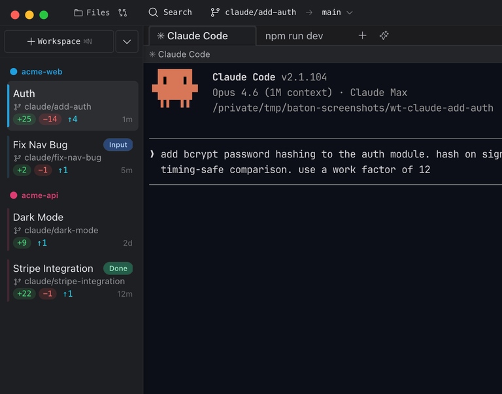Image resolution: width=502 pixels, height=394 pixels.
Task: Open the Fix Nav Bug workspace
Action: pyautogui.click(x=73, y=157)
